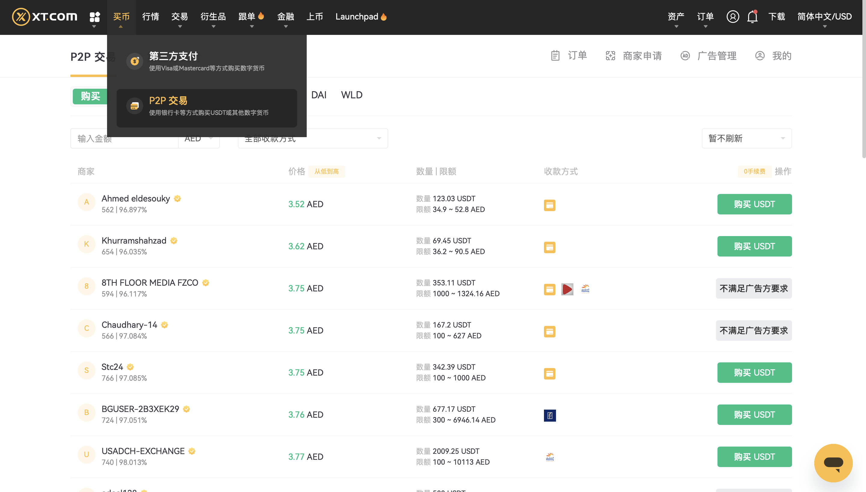Screen dimensions: 866x492
Task: Expand the AED currency dropdown
Action: tap(199, 139)
